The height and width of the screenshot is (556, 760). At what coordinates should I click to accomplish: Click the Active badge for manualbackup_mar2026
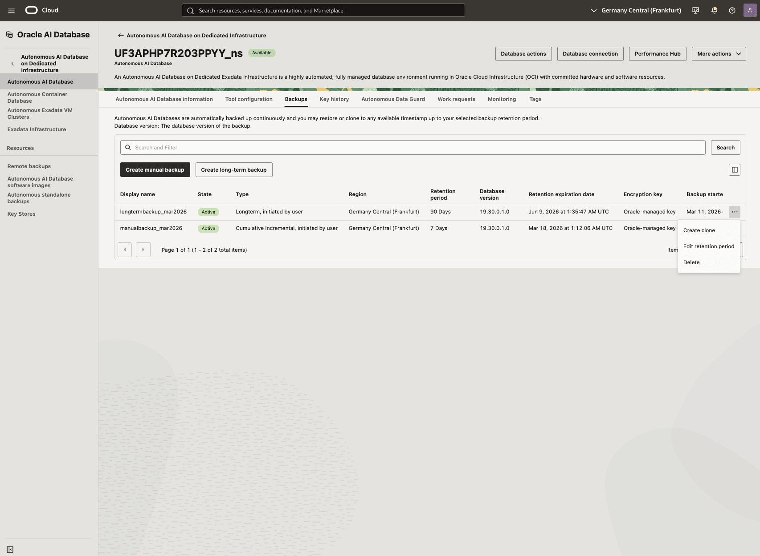(x=208, y=228)
